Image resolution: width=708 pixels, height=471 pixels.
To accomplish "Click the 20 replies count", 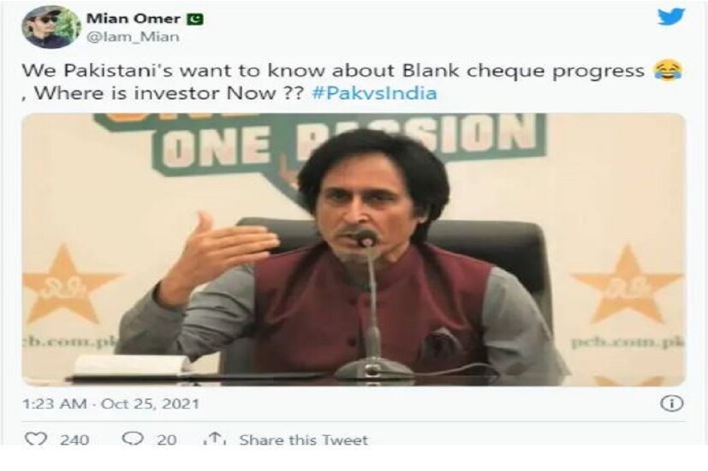I will click(167, 439).
